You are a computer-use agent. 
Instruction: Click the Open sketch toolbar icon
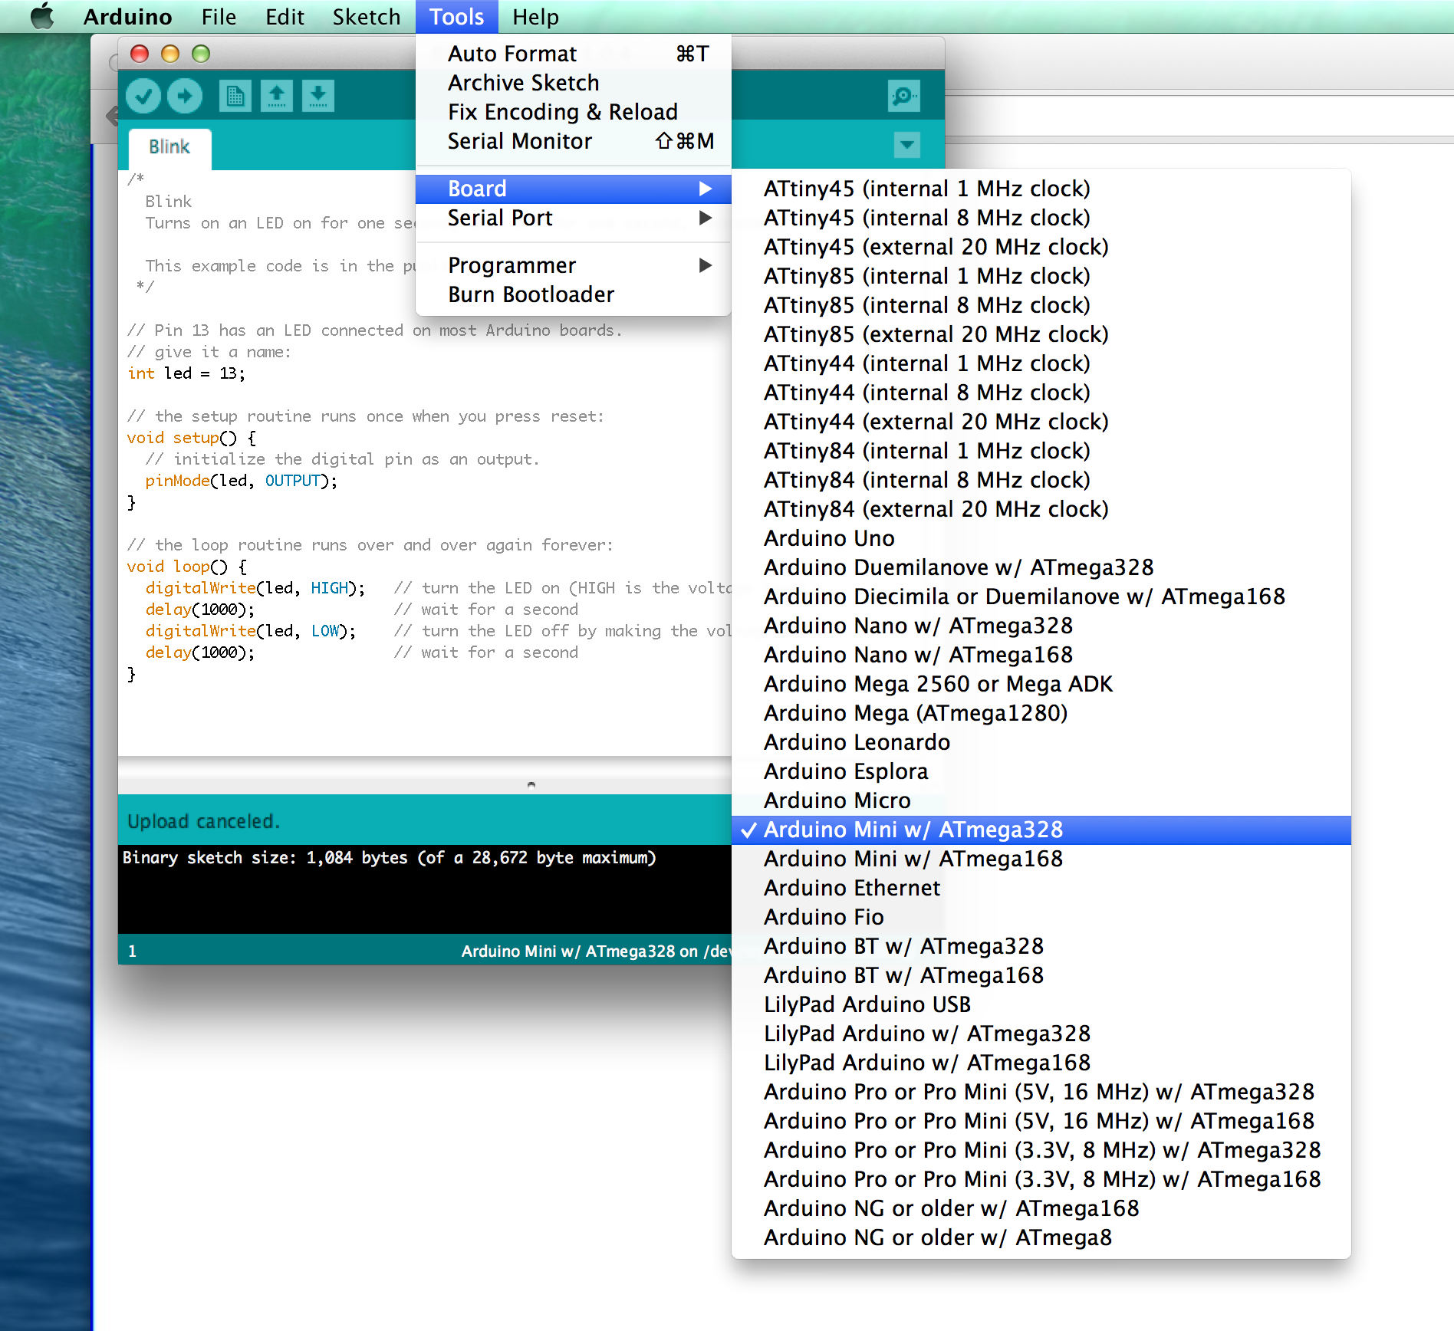click(277, 95)
